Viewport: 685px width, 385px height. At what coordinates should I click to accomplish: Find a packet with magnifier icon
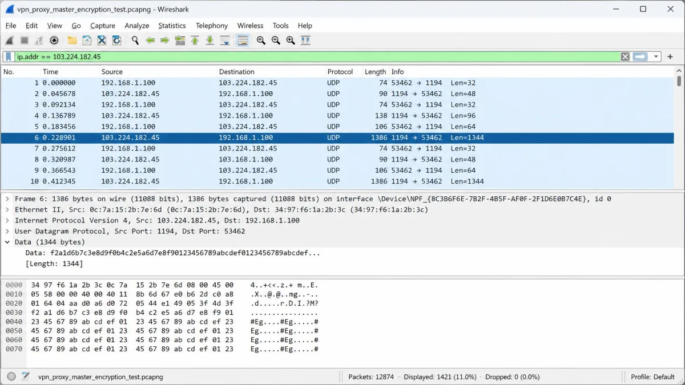(x=135, y=40)
